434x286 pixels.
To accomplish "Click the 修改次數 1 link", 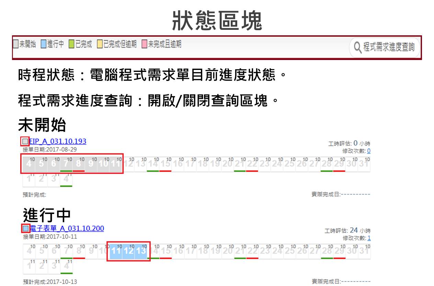I will pyautogui.click(x=369, y=238).
